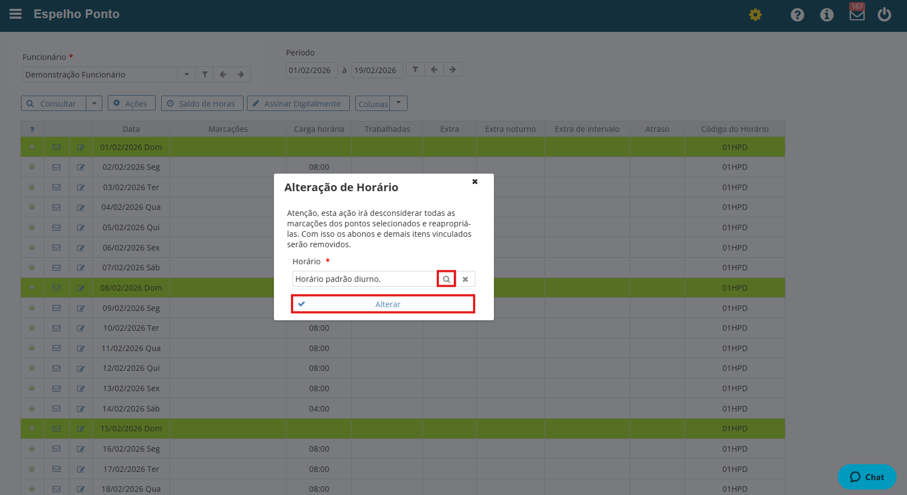Toggle selection dot for 03/02/2026 Ter row
The height and width of the screenshot is (495, 907).
(x=32, y=187)
